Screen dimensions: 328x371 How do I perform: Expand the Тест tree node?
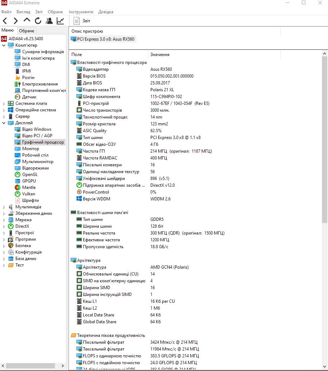tap(4, 265)
